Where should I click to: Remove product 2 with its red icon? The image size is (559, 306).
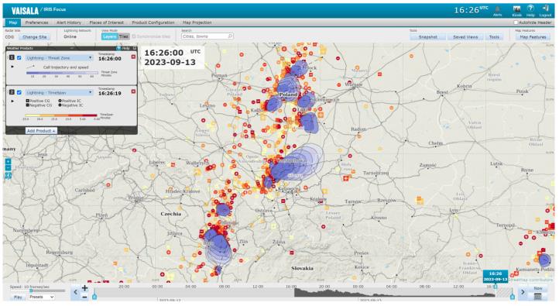pyautogui.click(x=133, y=91)
